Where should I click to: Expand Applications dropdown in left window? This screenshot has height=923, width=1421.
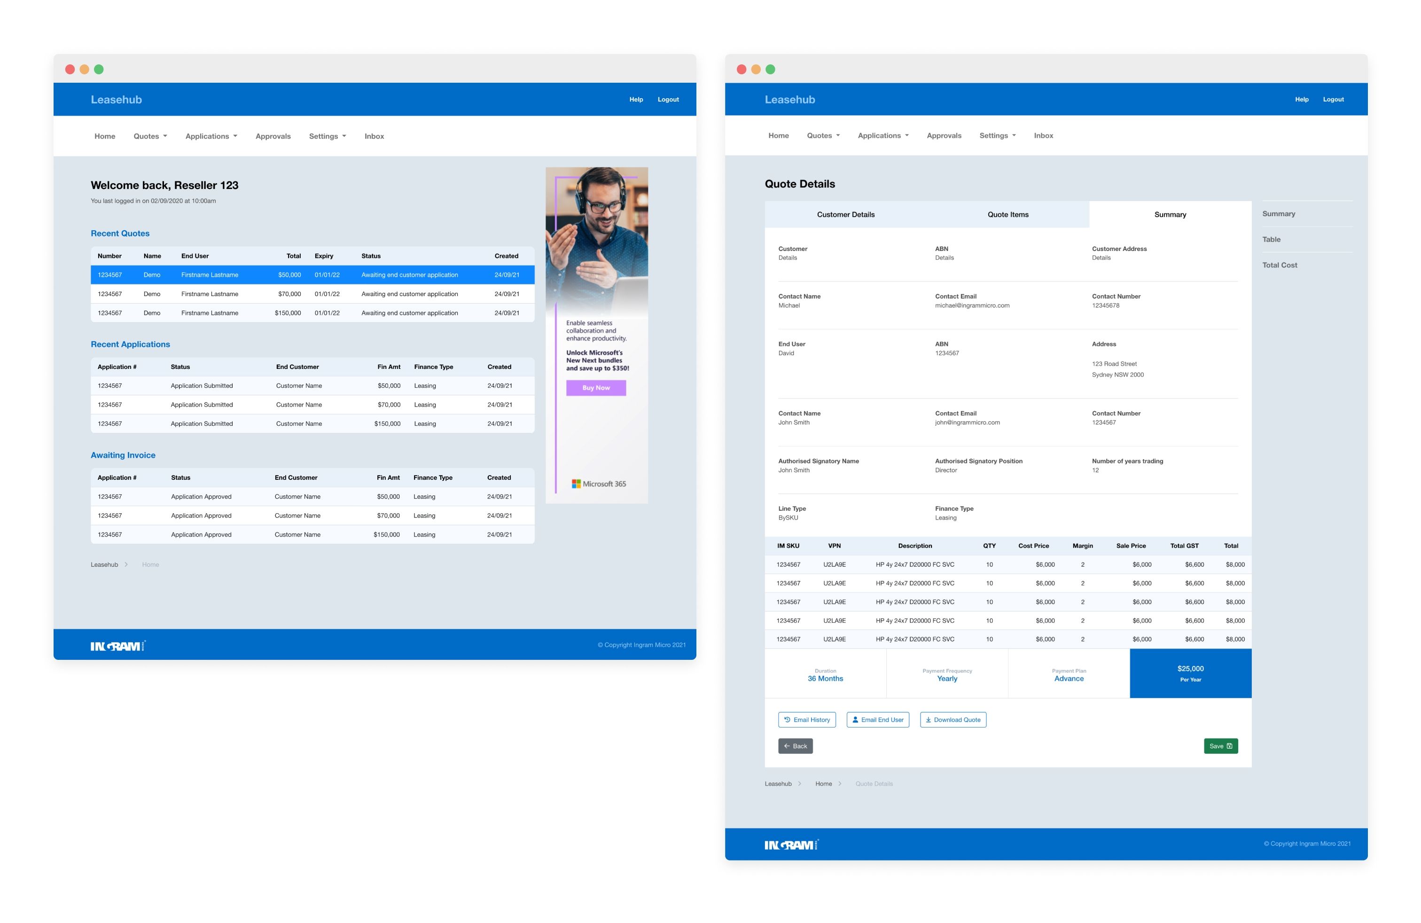coord(211,136)
